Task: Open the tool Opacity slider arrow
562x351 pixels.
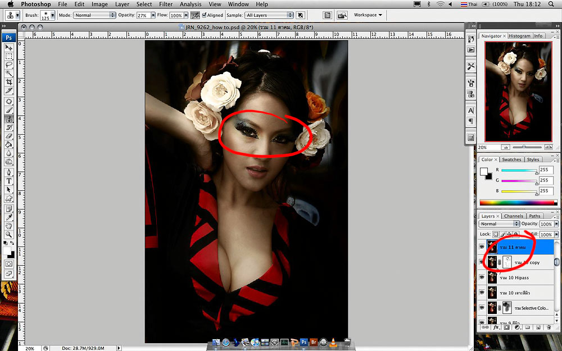Action: (153, 15)
